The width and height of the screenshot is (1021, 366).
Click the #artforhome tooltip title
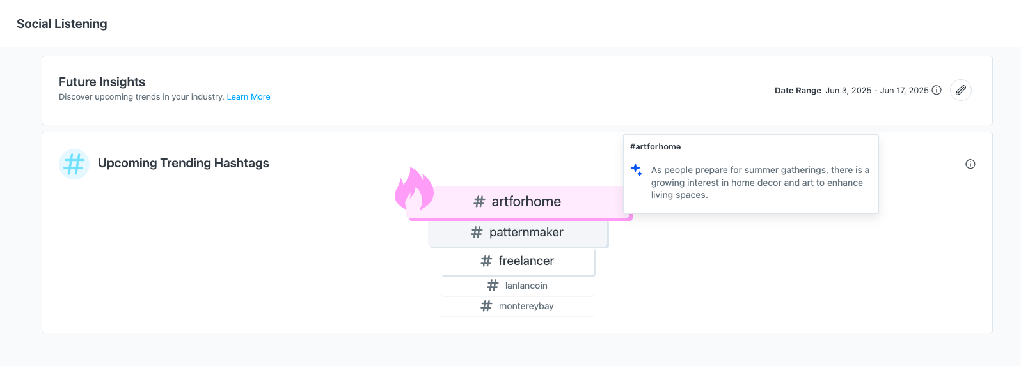(655, 147)
